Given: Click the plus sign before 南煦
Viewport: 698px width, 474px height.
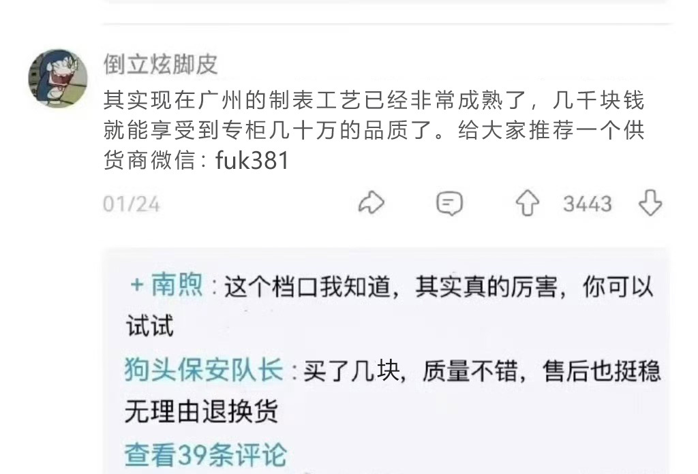Looking at the screenshot, I should pyautogui.click(x=136, y=285).
